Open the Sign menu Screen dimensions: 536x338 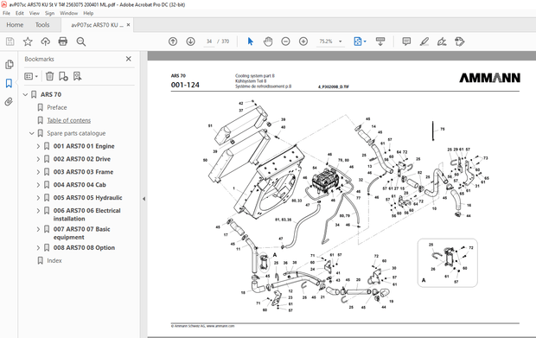coord(49,13)
